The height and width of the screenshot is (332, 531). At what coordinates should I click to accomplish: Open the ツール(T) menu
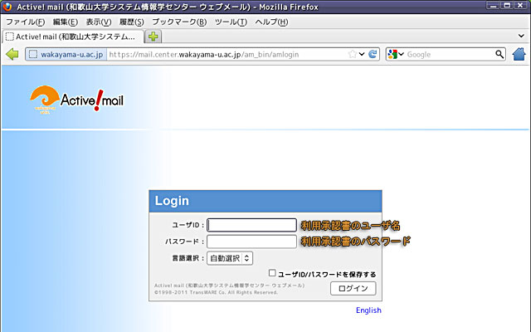[x=231, y=22]
